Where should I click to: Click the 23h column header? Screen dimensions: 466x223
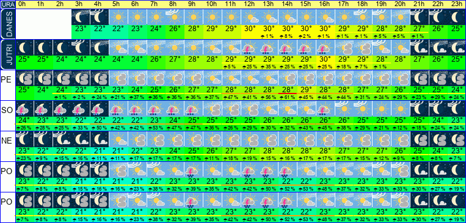click(456, 4)
